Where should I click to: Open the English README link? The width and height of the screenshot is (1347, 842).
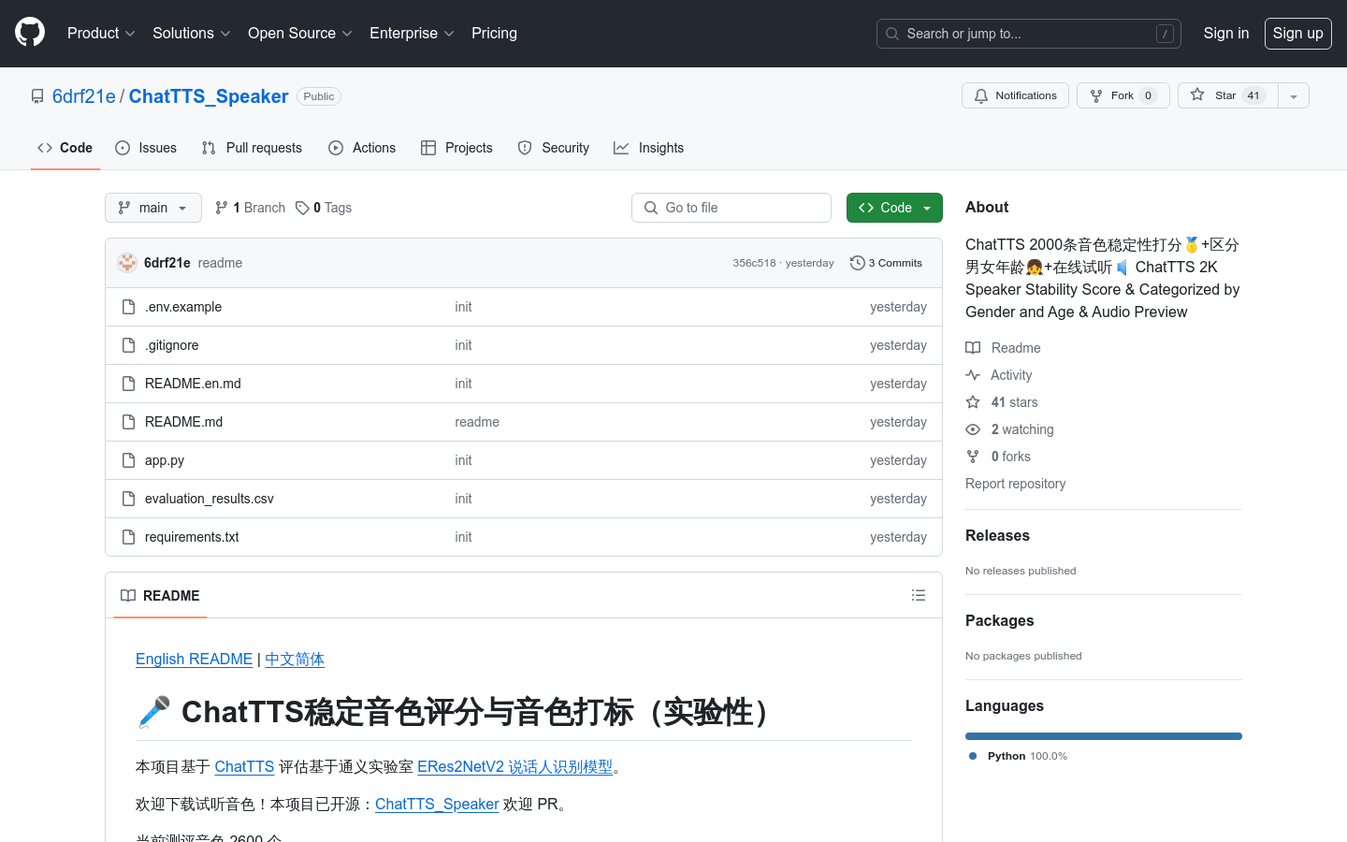coord(194,659)
